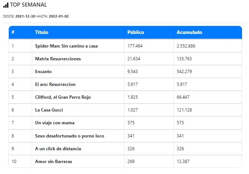Open Spider-Man: Sin camino a casa title

[x=66, y=46]
